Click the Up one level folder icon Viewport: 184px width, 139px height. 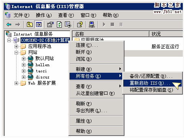click(30, 25)
